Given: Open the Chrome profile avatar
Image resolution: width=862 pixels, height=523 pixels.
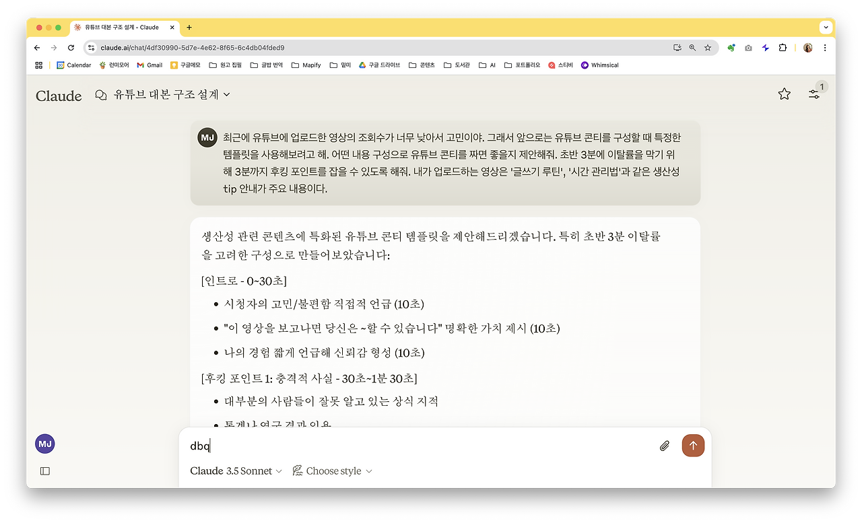Looking at the screenshot, I should tap(807, 48).
